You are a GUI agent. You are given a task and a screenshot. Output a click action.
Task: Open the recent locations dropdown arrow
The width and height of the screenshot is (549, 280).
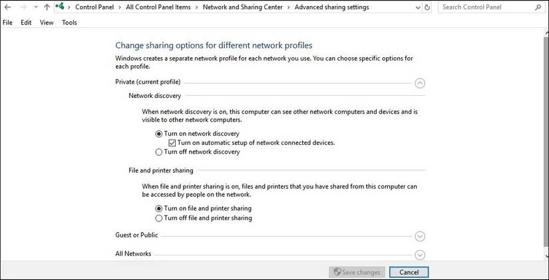(35, 7)
